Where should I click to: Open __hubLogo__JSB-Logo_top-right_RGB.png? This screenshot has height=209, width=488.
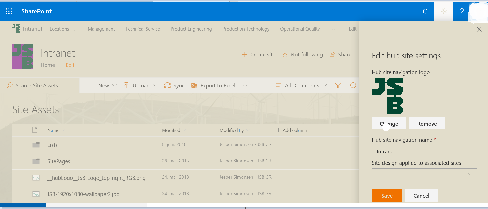click(96, 178)
